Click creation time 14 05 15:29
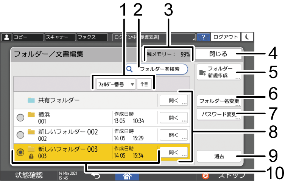The width and height of the screenshot is (285, 186). tap(129, 138)
